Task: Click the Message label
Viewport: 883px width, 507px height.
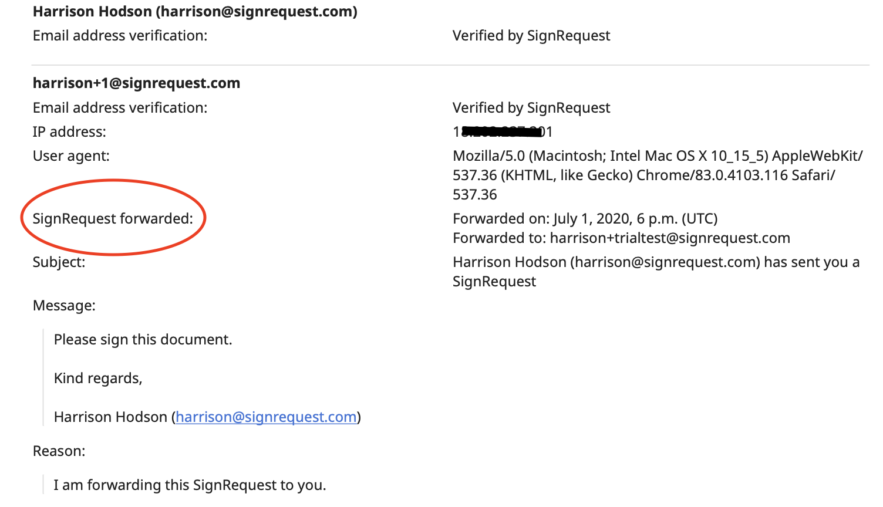Action: pyautogui.click(x=64, y=306)
